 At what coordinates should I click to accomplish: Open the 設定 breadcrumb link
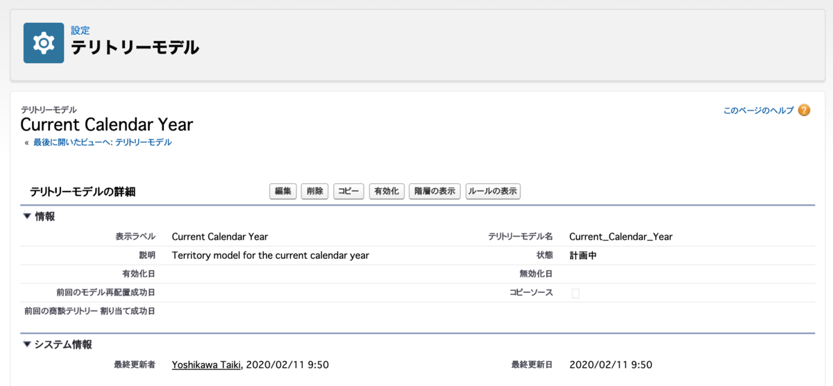pyautogui.click(x=80, y=31)
